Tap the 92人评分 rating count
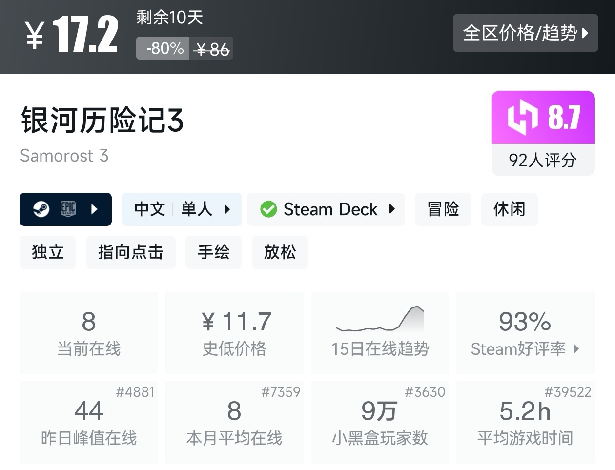615x470 pixels. tap(543, 160)
